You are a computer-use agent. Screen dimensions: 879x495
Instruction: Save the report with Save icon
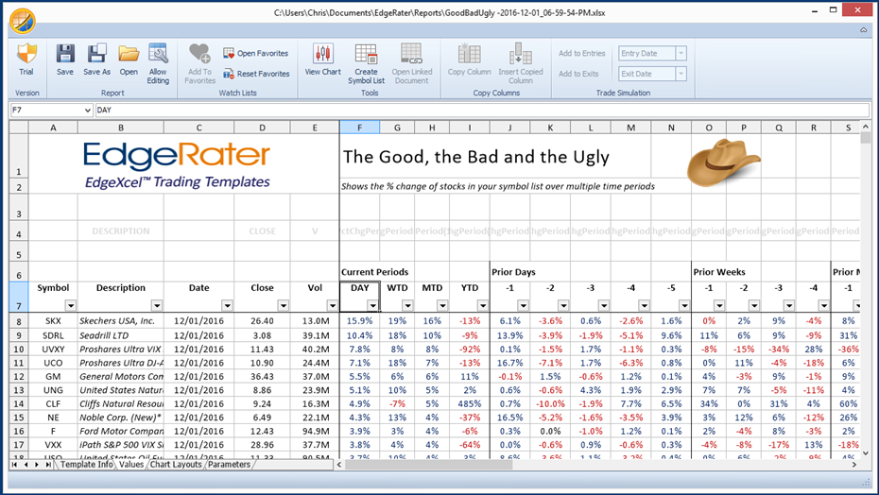(x=65, y=55)
